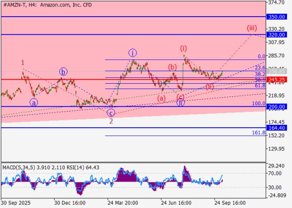Click the 29.240 value on indicator scale
Viewport: 292px width, 208px height.
pos(276,166)
